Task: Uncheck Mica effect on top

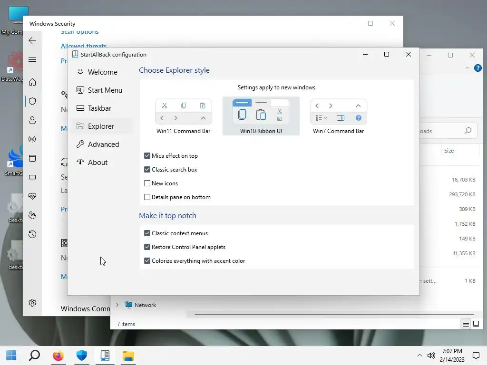Action: (x=147, y=156)
